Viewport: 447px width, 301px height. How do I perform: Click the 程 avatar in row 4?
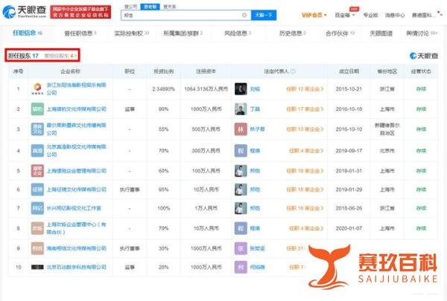click(241, 150)
